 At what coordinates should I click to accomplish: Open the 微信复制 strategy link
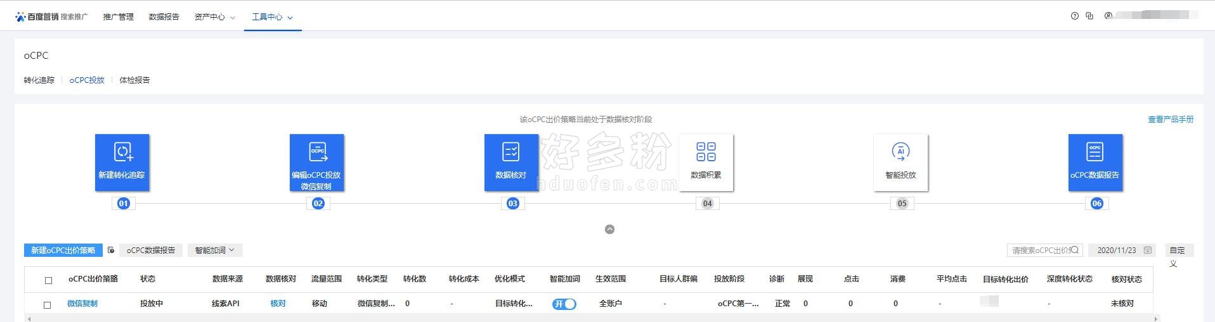coord(82,304)
